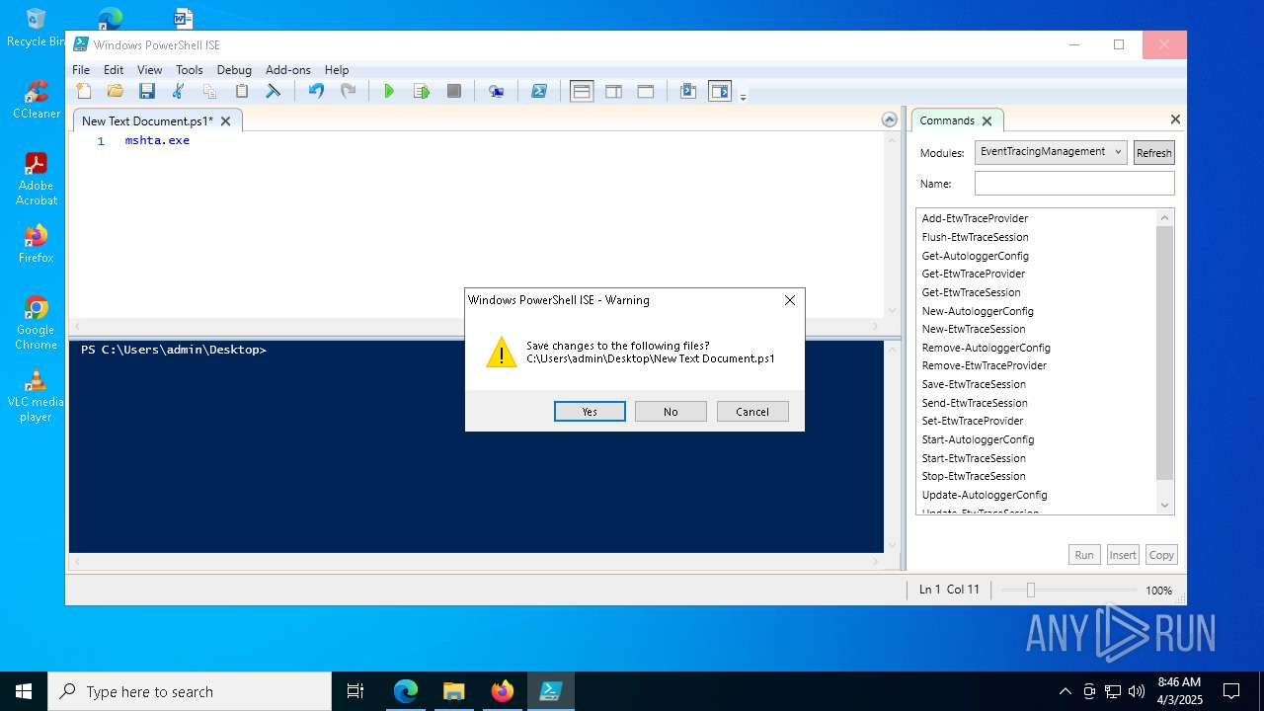Expand toolbar options overflow arrow
This screenshot has width=1264, height=711.
743,97
